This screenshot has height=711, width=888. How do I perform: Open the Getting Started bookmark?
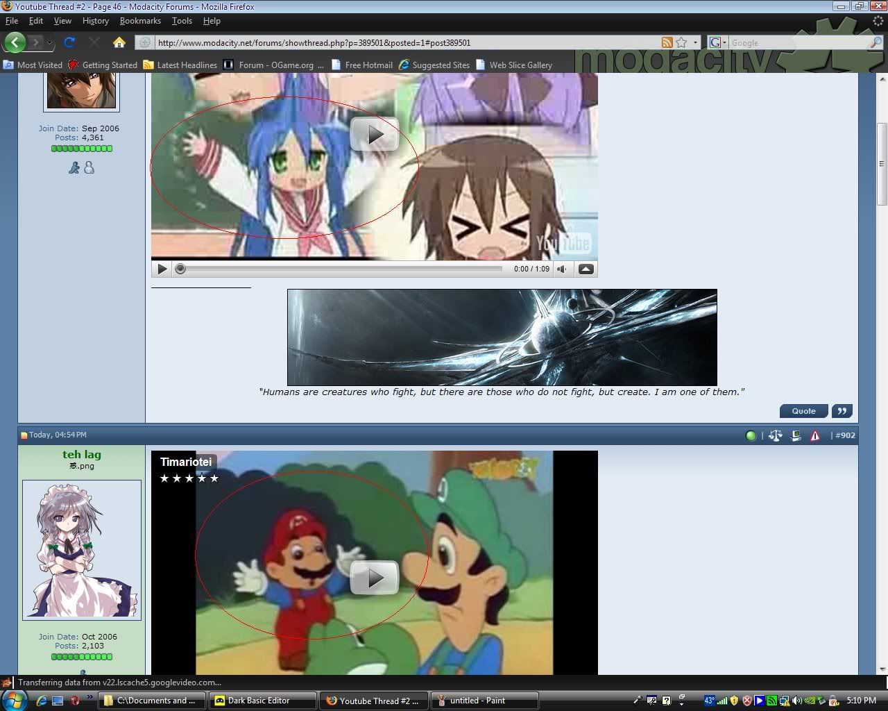coord(103,65)
